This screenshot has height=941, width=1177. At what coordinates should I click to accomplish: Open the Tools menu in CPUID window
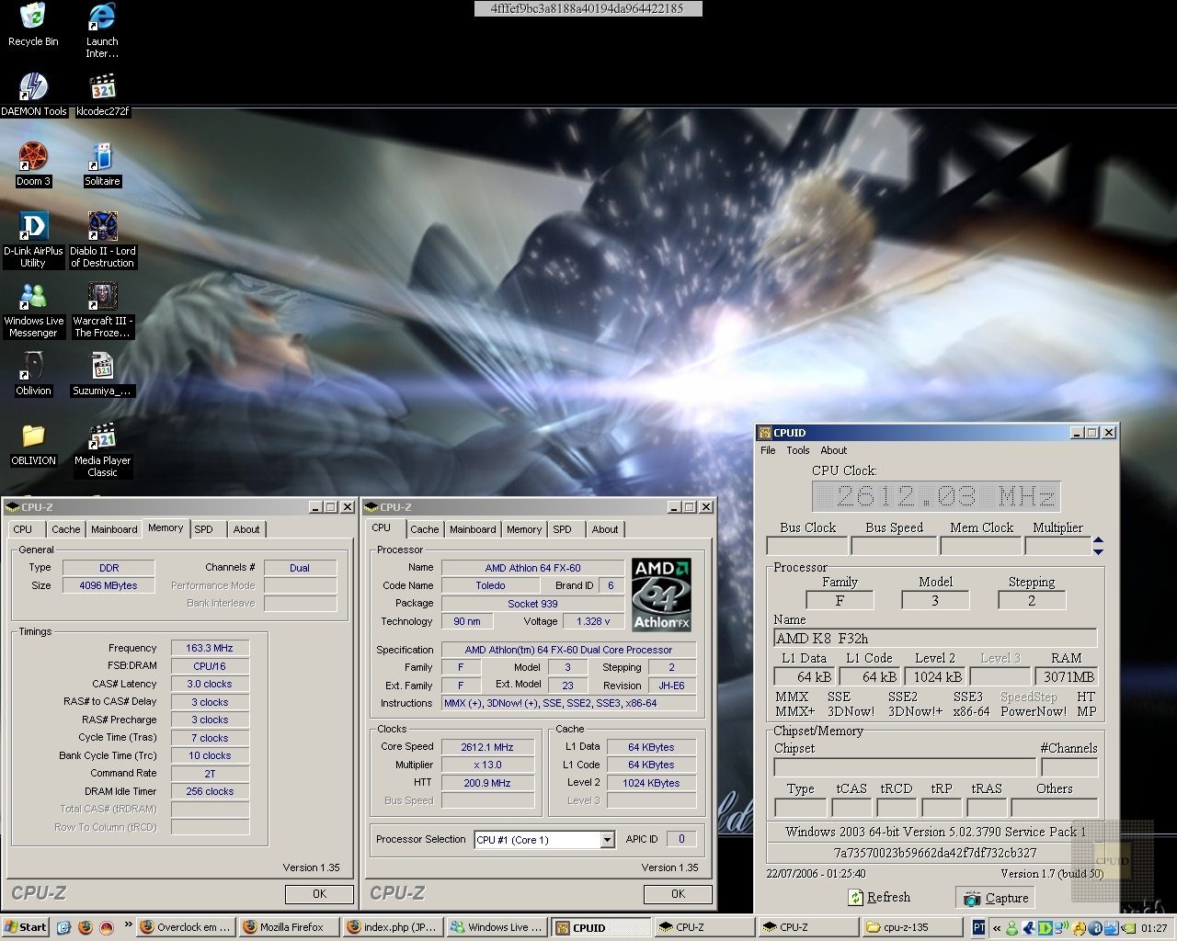pyautogui.click(x=797, y=450)
